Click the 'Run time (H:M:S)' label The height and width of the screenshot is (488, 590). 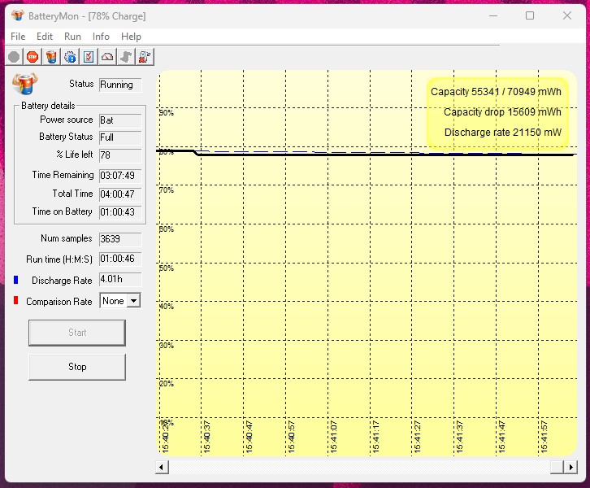click(59, 259)
